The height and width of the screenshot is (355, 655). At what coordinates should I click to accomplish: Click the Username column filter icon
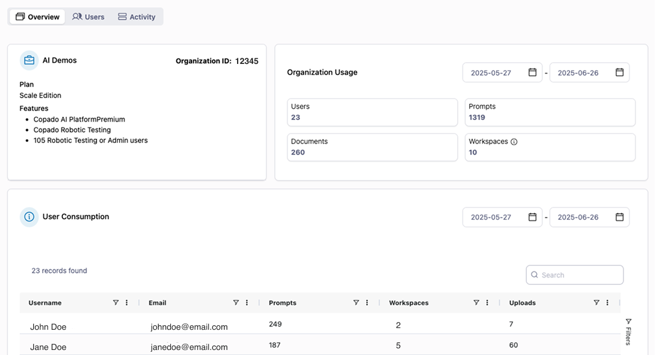pos(116,303)
